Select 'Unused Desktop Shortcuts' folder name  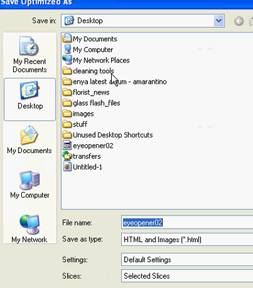click(113, 135)
